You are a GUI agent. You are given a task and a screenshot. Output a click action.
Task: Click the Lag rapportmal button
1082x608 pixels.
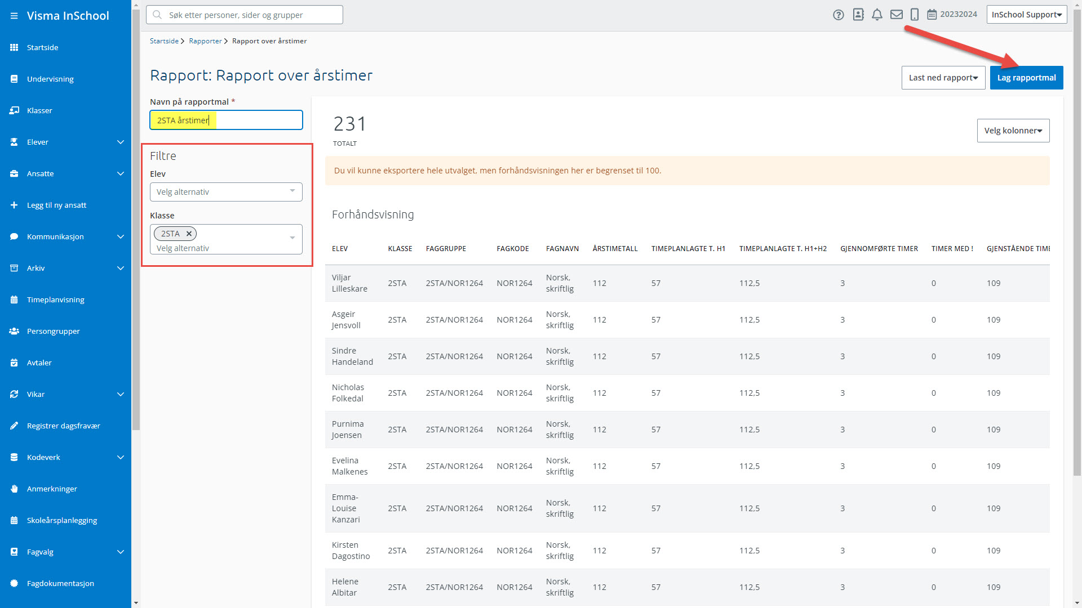click(x=1026, y=78)
